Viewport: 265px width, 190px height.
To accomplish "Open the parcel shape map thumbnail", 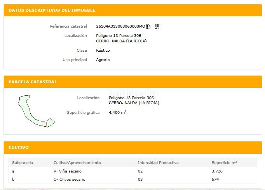I will coord(35,111).
